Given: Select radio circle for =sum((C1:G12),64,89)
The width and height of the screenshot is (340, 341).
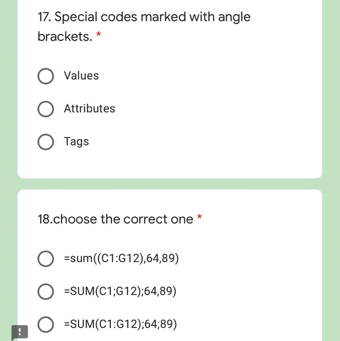Looking at the screenshot, I should tap(46, 259).
